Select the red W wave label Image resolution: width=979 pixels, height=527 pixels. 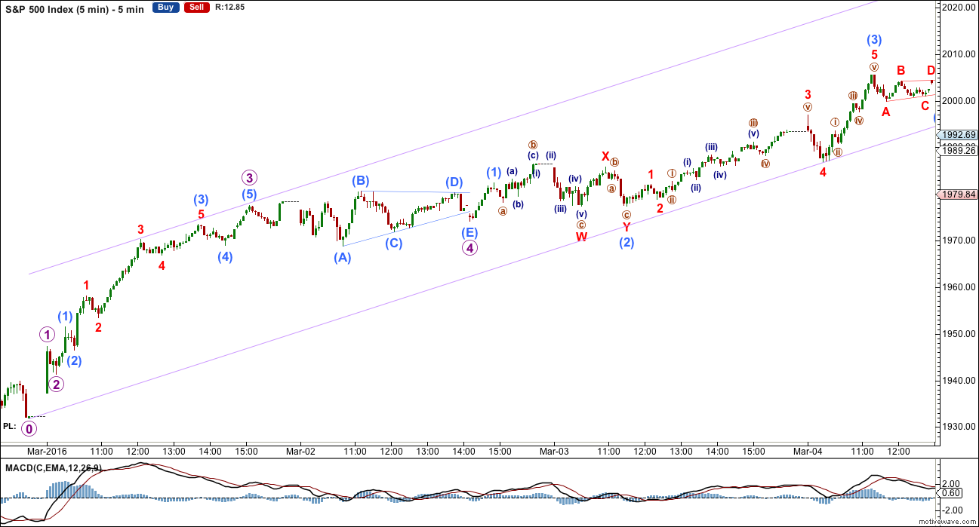(581, 237)
